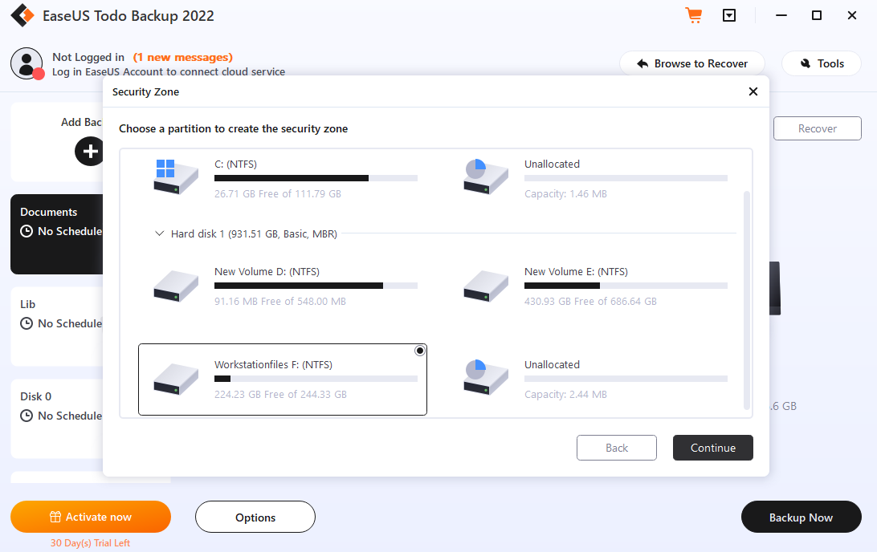Click Lib No Schedule clock icon
Viewport: 877px width, 552px height.
(27, 323)
